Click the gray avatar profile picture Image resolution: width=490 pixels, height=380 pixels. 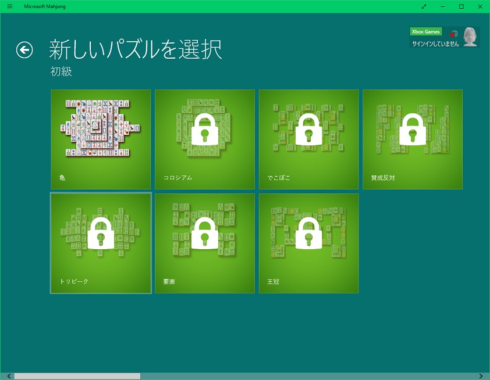click(x=470, y=37)
